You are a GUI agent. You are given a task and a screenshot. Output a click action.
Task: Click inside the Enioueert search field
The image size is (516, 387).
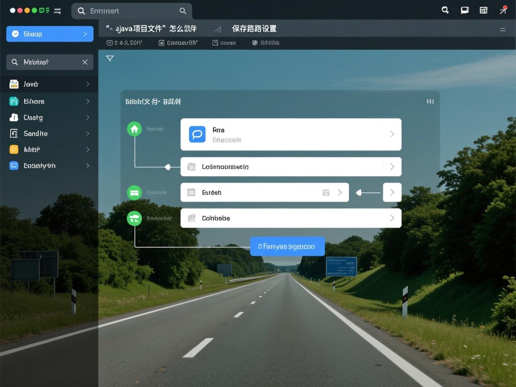pos(130,10)
